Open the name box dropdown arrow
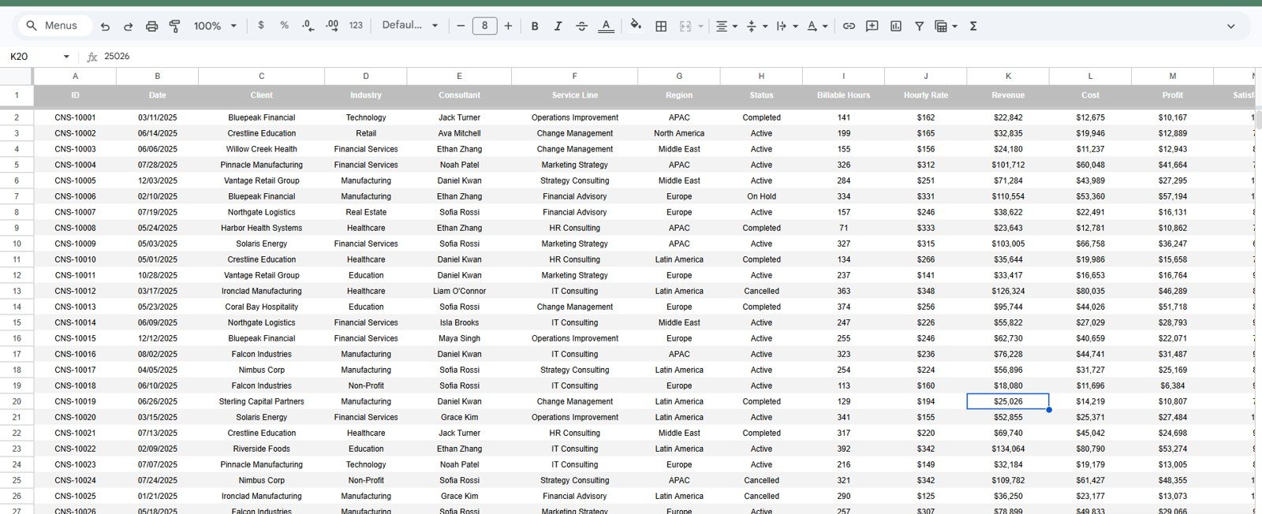Image resolution: width=1262 pixels, height=514 pixels. pyautogui.click(x=66, y=56)
